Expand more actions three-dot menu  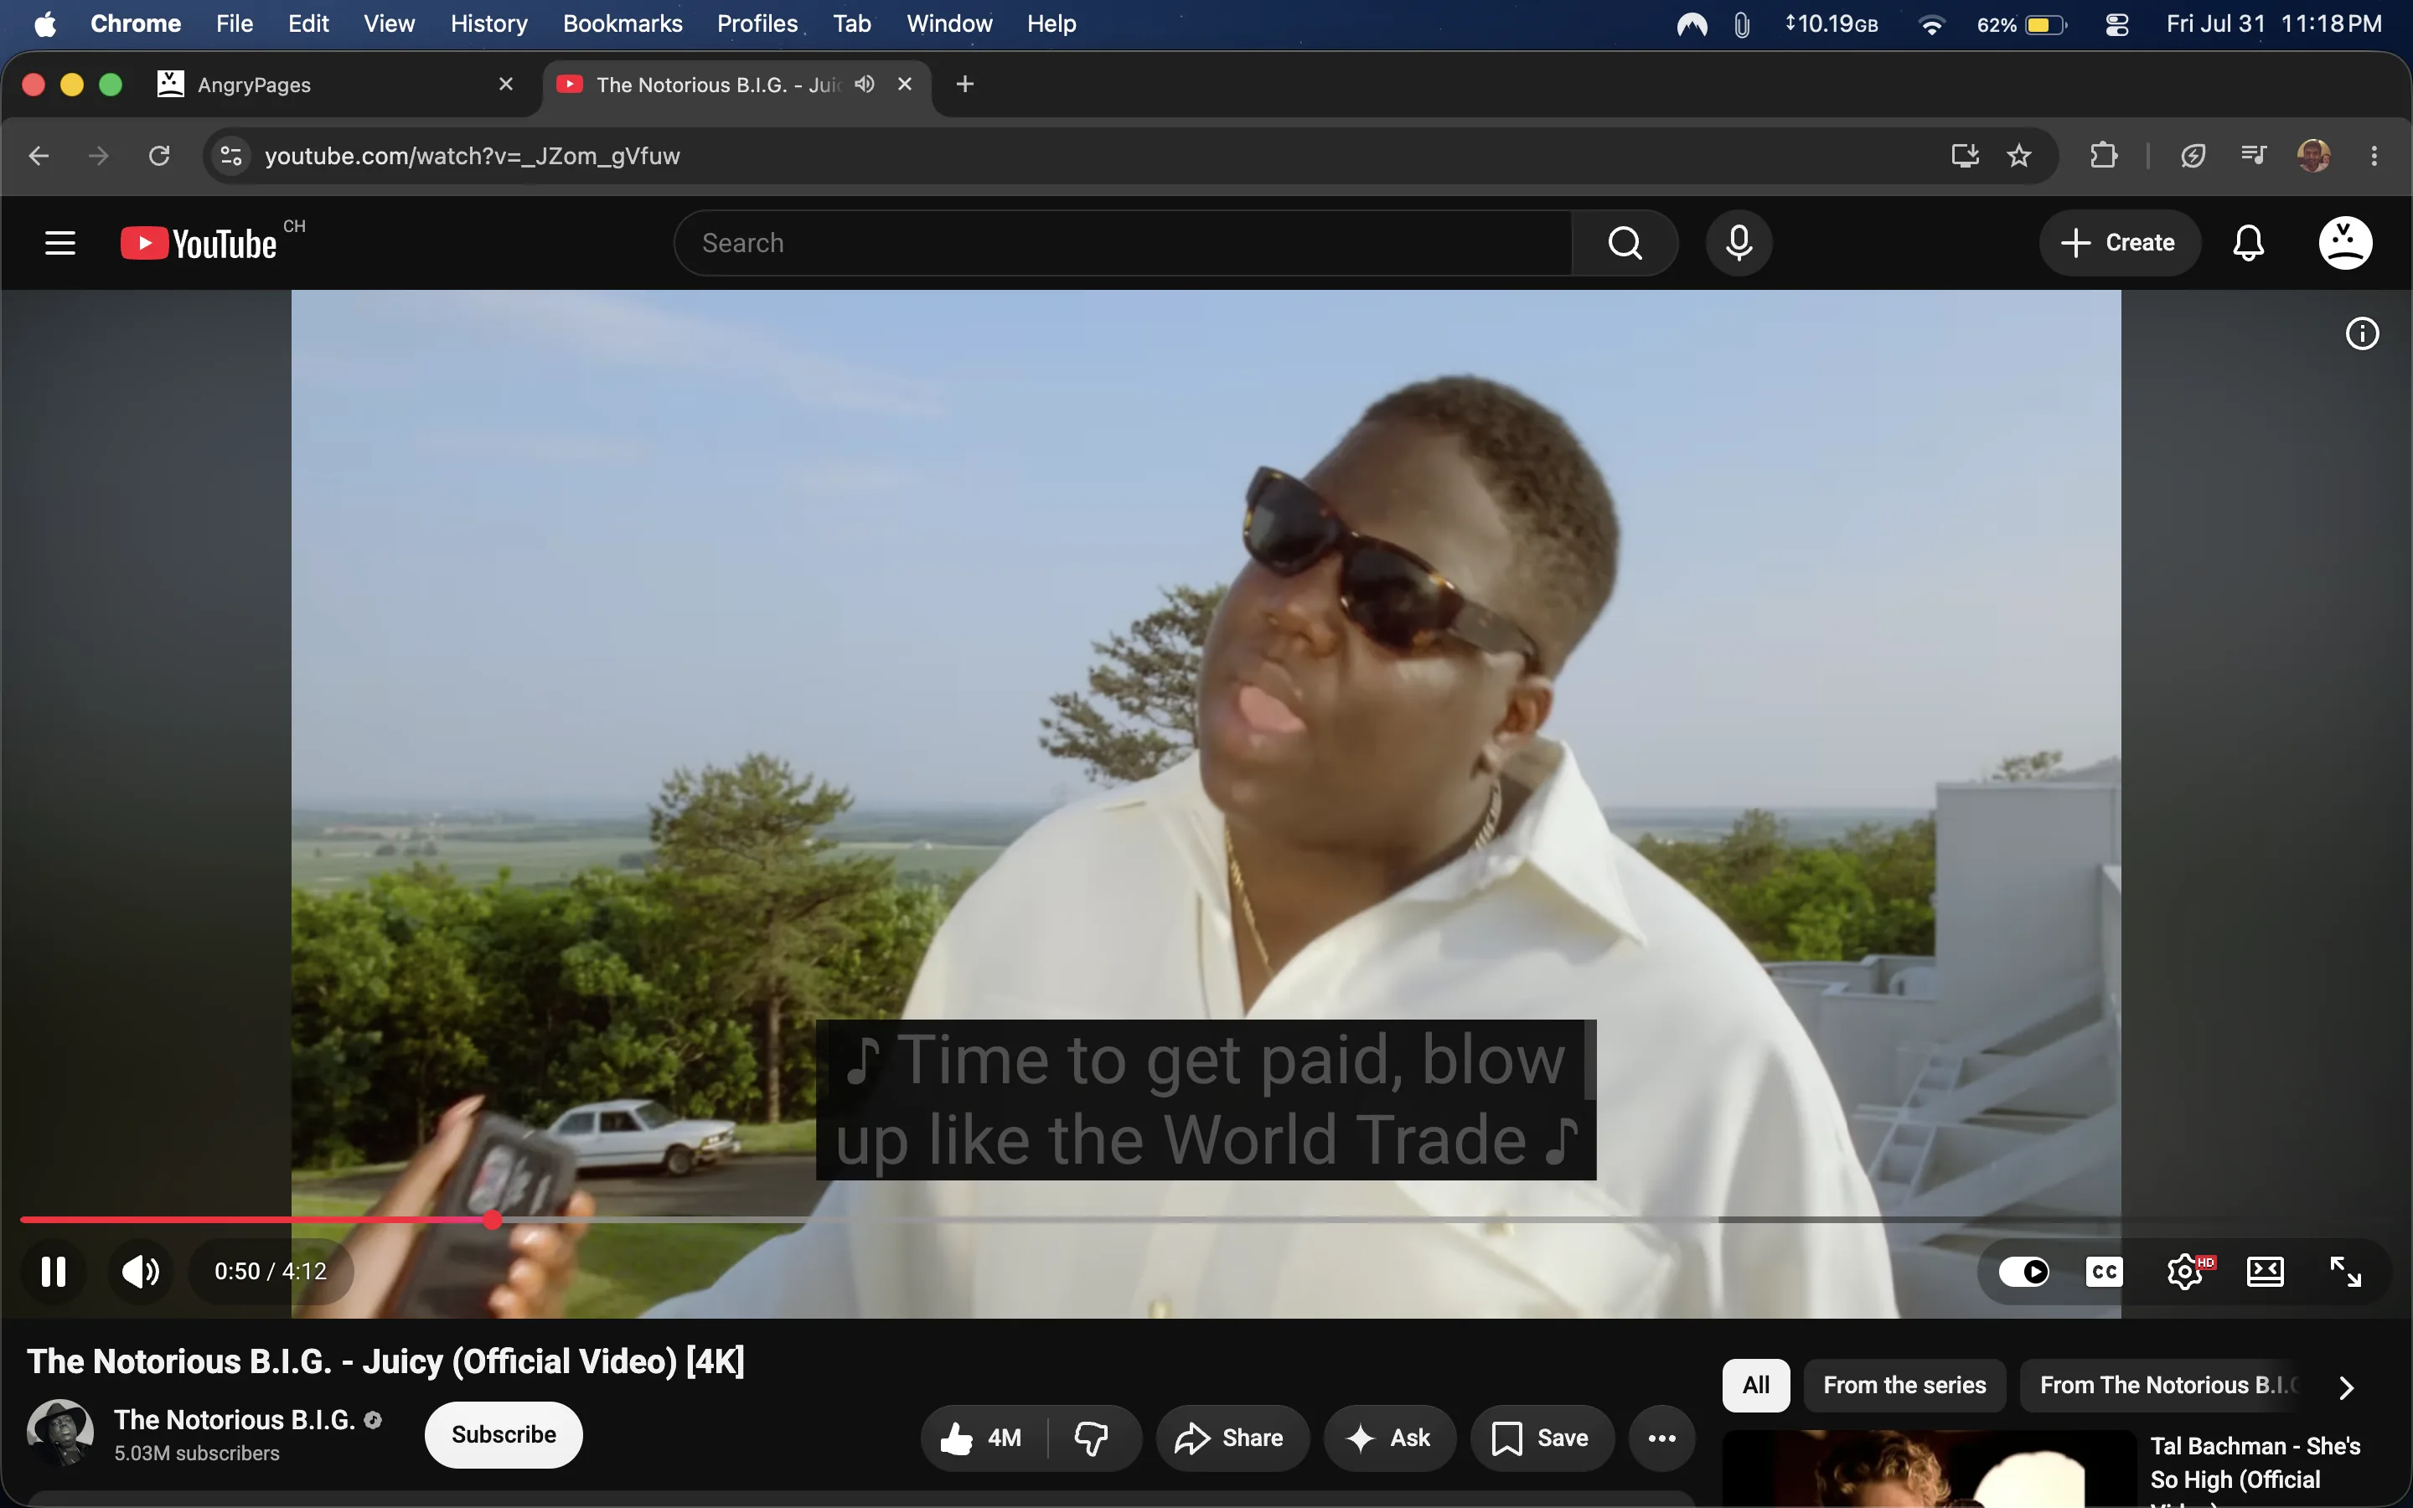(x=1661, y=1437)
